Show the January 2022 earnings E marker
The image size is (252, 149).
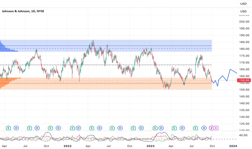(x=72, y=128)
